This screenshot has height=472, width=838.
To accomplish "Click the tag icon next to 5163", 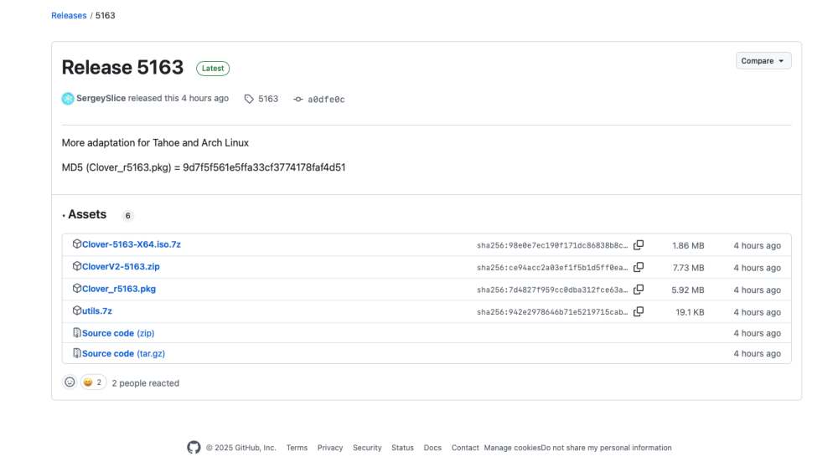I will (249, 100).
